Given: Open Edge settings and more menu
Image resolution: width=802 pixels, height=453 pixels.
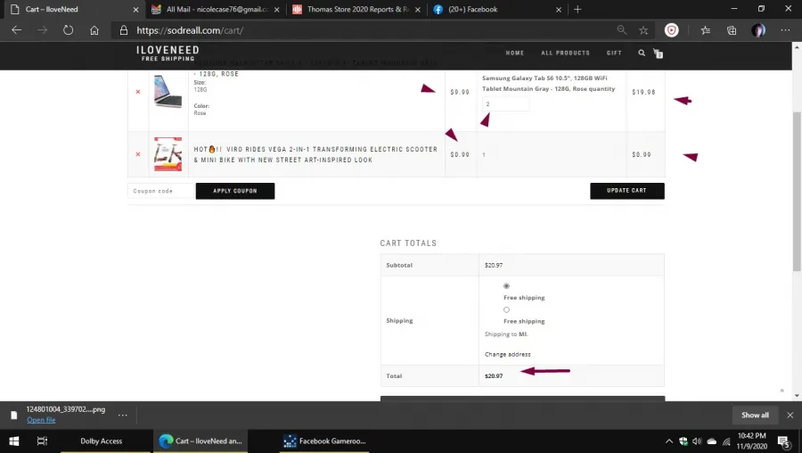Looking at the screenshot, I should tap(785, 30).
